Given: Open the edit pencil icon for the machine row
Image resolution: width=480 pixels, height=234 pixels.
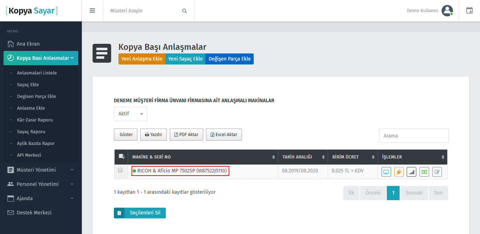Looking at the screenshot, I should pyautogui.click(x=436, y=172).
